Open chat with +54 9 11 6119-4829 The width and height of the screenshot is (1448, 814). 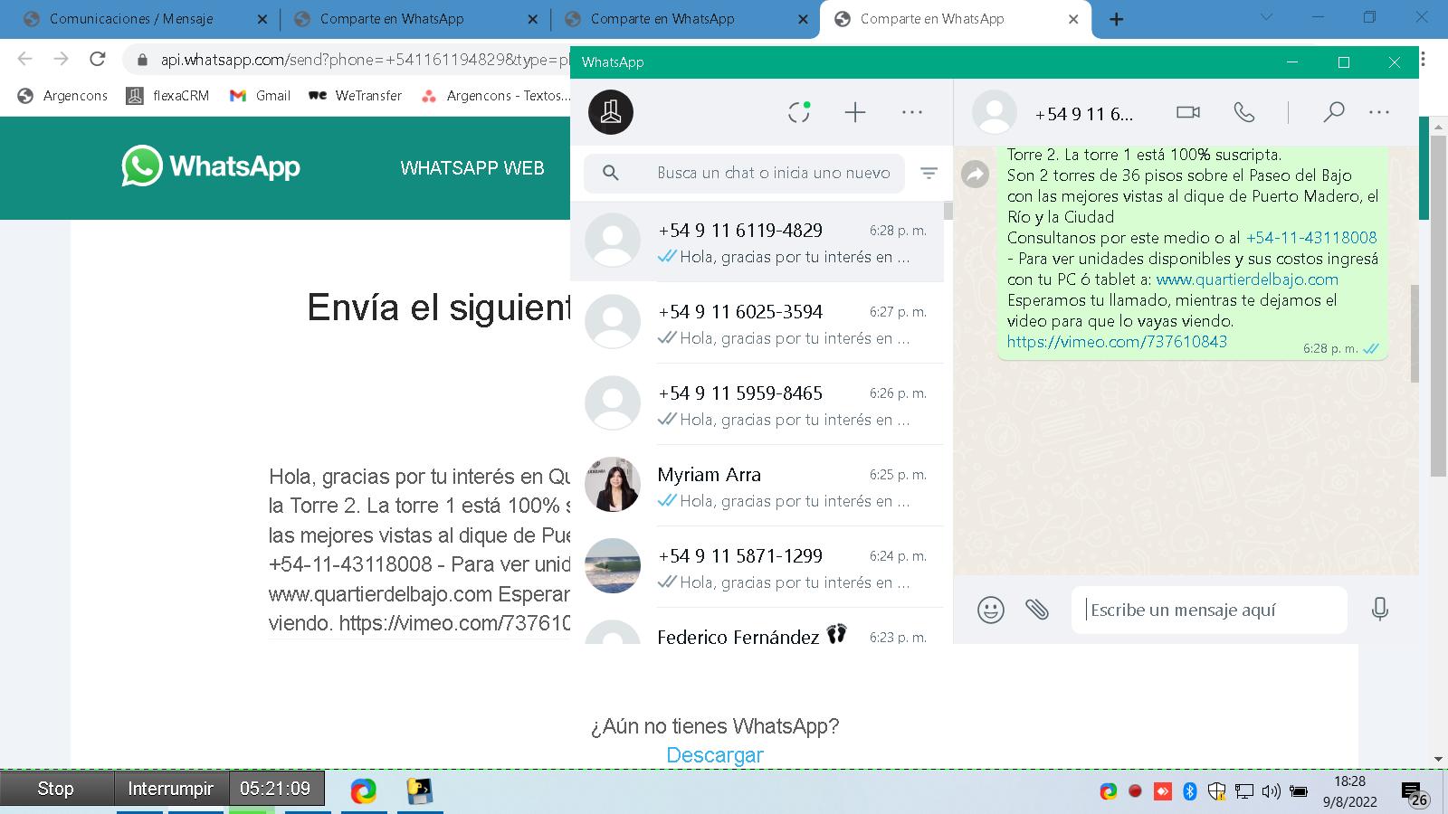point(757,241)
